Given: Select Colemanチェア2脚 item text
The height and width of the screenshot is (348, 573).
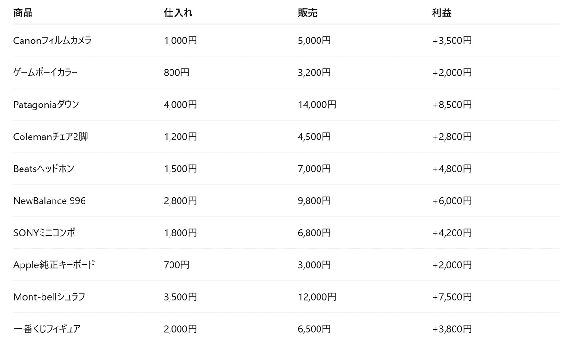Looking at the screenshot, I should coord(51,137).
